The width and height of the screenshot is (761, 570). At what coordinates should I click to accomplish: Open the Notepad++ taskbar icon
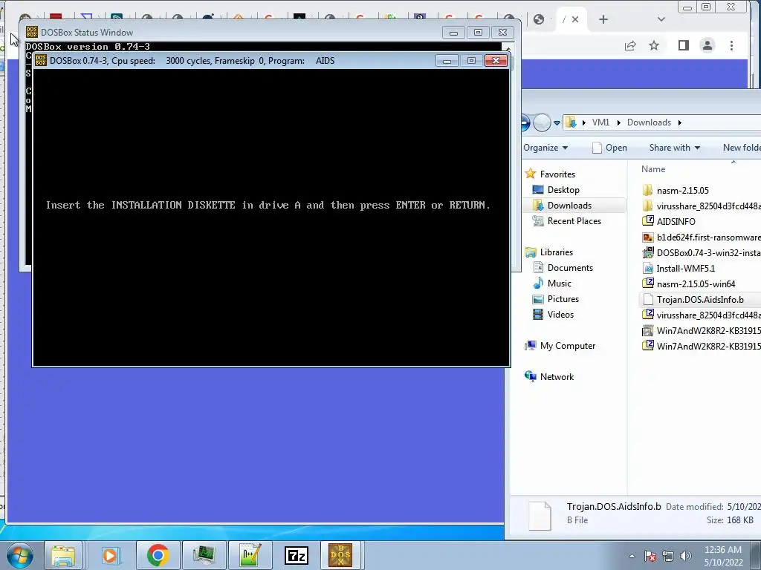click(250, 555)
